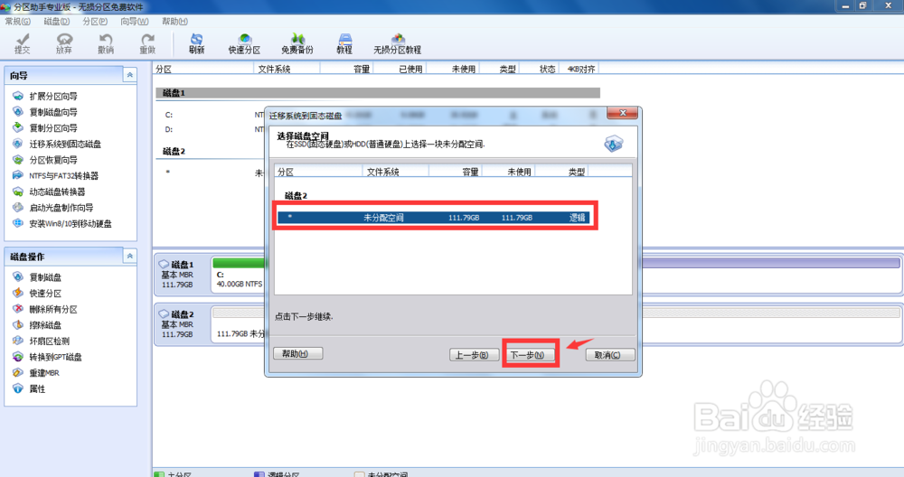904x477 pixels.
Task: Click the 刷新 (Refresh) toolbar icon
Action: (196, 43)
